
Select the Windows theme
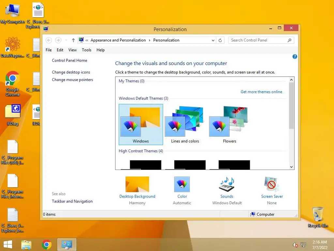141,125
